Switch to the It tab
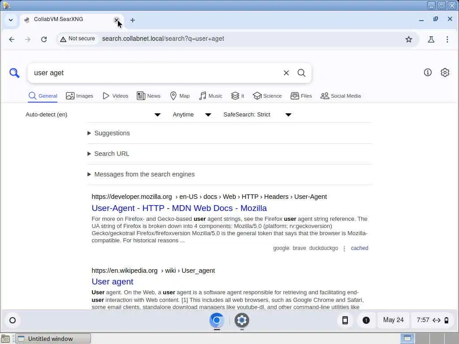The height and width of the screenshot is (344, 459). 238,96
